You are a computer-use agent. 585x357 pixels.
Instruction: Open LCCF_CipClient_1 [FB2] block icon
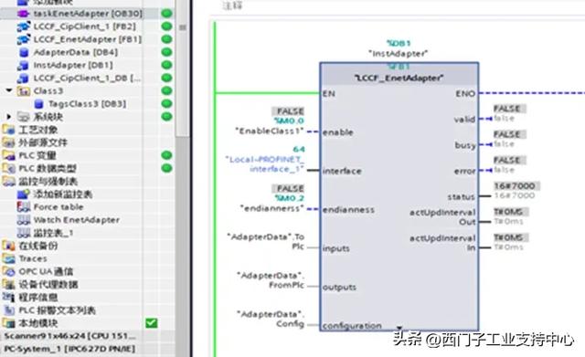pyautogui.click(x=23, y=26)
